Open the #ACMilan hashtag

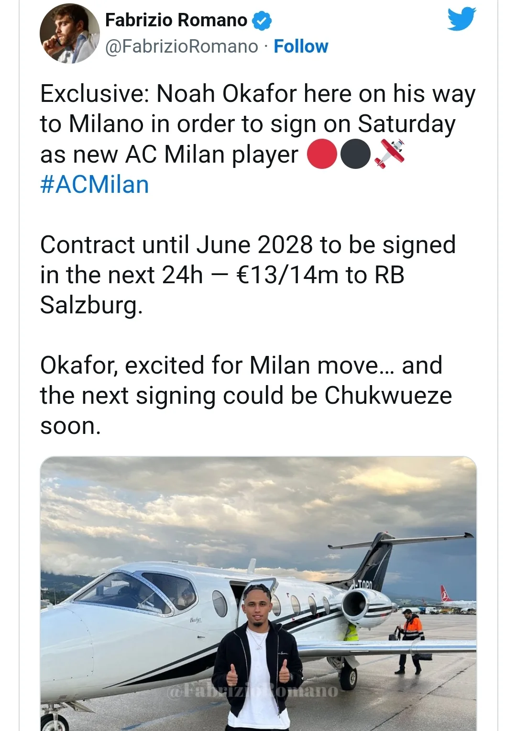tap(95, 185)
